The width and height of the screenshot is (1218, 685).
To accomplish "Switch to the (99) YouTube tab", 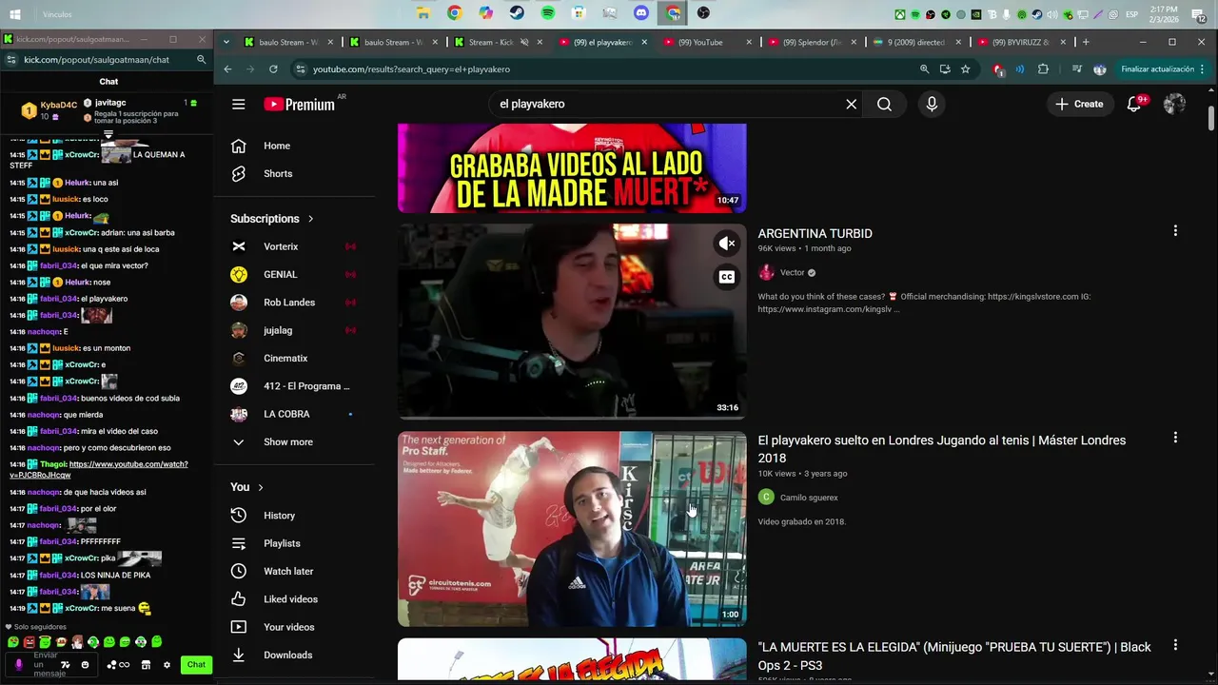I will (699, 42).
